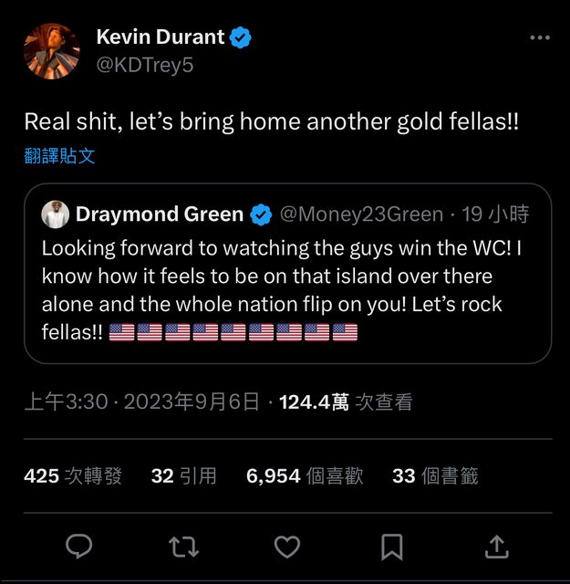
Task: View the 425 次轉發 reposts list
Action: [73, 476]
